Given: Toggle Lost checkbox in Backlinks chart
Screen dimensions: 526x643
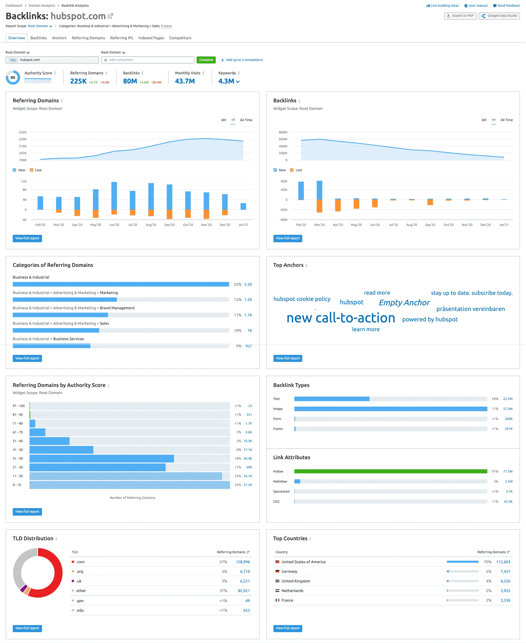Looking at the screenshot, I should pos(292,170).
